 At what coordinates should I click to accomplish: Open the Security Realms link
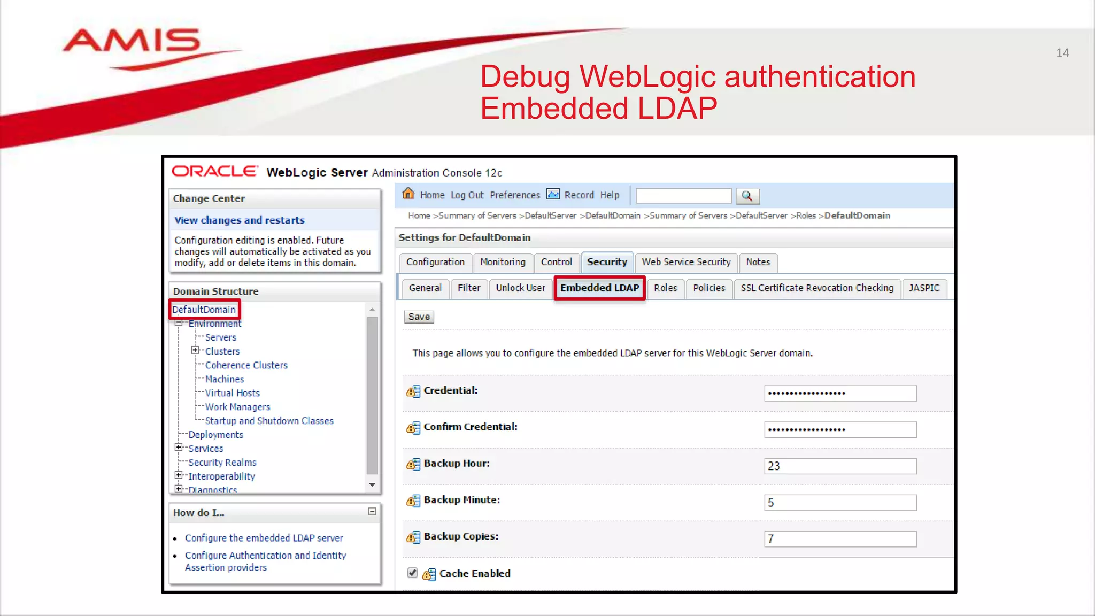[222, 463]
